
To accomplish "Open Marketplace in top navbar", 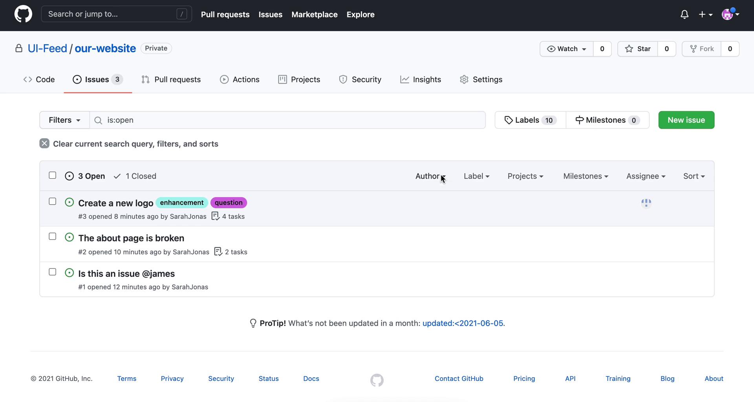I will [315, 15].
